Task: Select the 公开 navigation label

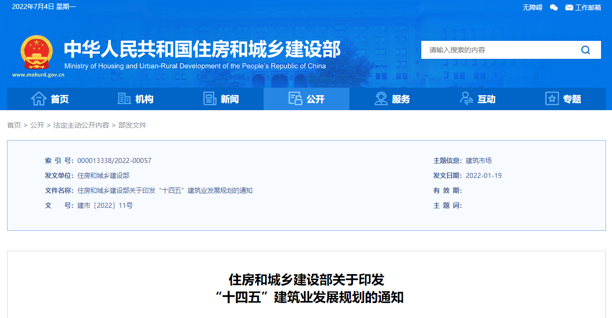Action: click(x=315, y=99)
